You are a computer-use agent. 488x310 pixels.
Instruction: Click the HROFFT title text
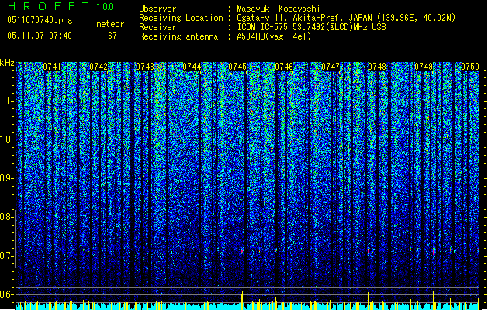click(x=48, y=6)
